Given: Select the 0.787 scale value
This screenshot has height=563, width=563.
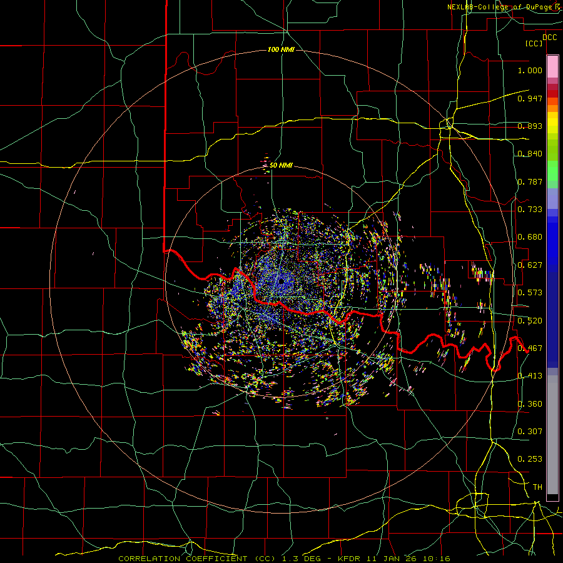Looking at the screenshot, I should coord(530,181).
